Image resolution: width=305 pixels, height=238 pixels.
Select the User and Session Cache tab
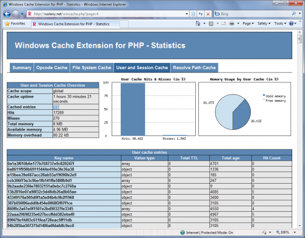pos(142,68)
